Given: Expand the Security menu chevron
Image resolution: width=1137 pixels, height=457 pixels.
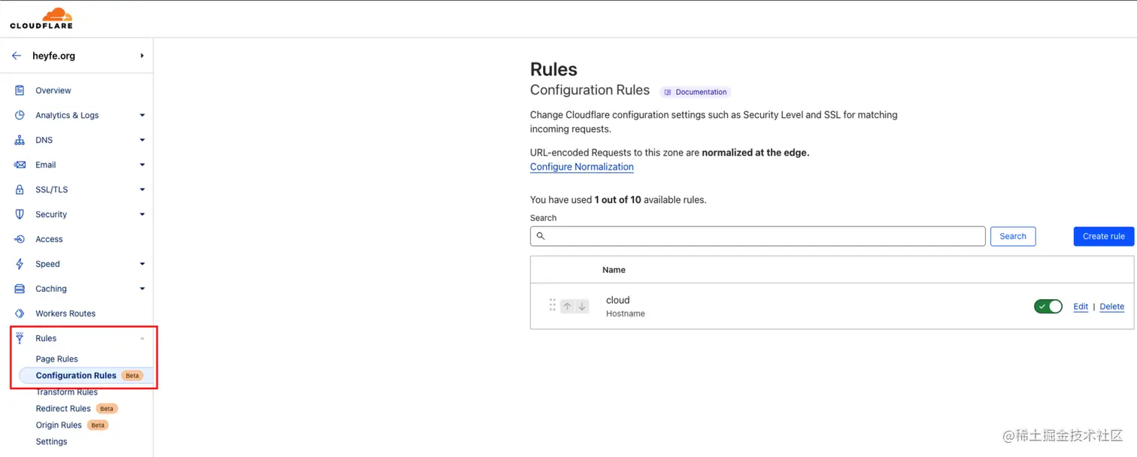Looking at the screenshot, I should click(142, 214).
